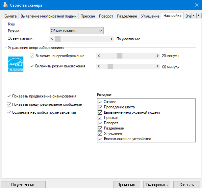Click the energy saving time slider thumb
The image size is (202, 188).
(119, 56)
